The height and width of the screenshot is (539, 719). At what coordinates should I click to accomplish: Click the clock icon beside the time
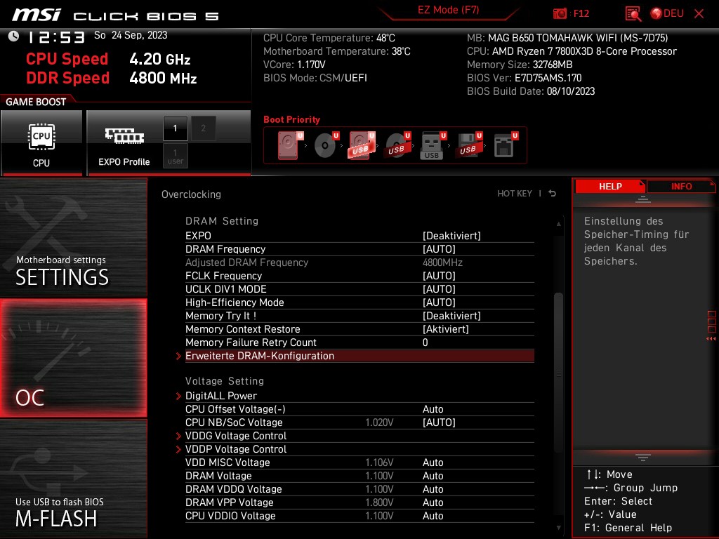pyautogui.click(x=14, y=36)
